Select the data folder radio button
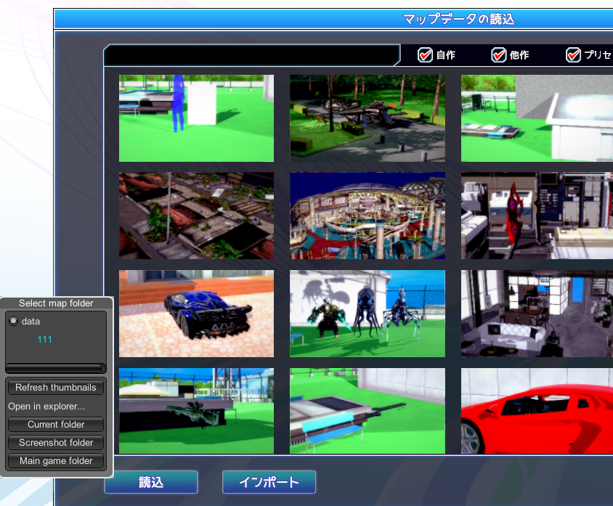Image resolution: width=613 pixels, height=506 pixels. (13, 321)
